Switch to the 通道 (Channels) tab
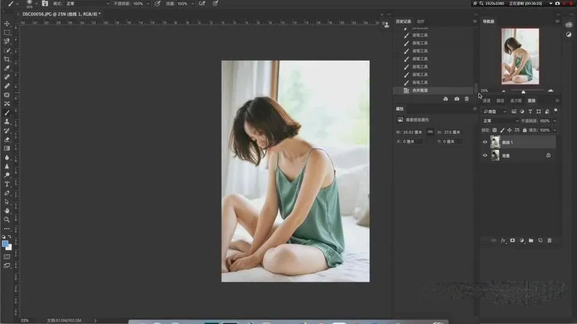The height and width of the screenshot is (324, 577). pyautogui.click(x=487, y=101)
